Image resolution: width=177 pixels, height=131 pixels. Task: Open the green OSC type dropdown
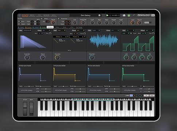pyautogui.click(x=130, y=31)
